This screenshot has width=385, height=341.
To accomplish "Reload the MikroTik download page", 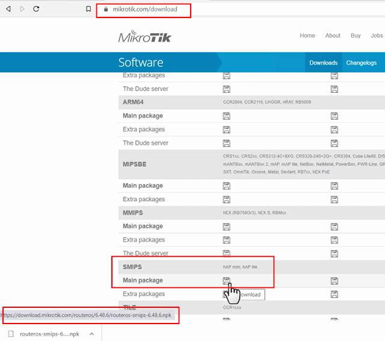I will 36,9.
